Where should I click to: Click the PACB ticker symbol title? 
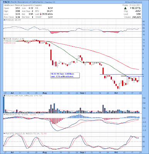click(x=6, y=2)
